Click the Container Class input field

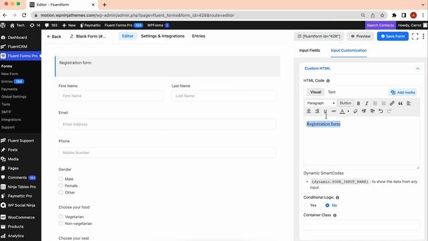tap(362, 226)
